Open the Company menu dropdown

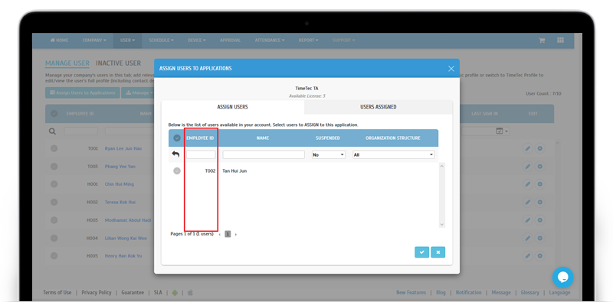[94, 41]
